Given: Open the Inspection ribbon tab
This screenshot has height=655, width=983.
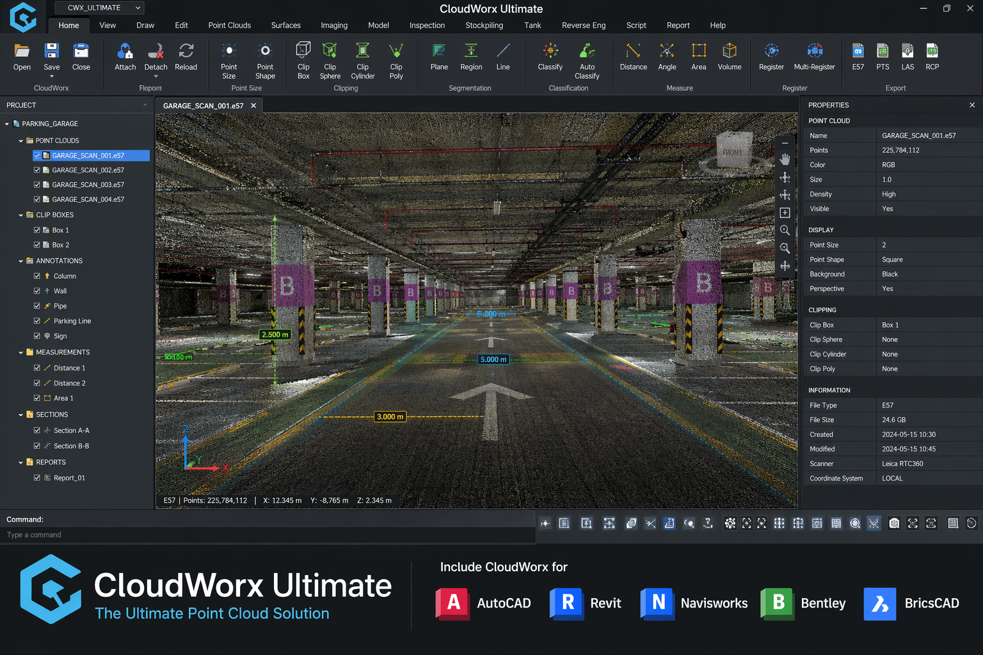Looking at the screenshot, I should [x=428, y=26].
